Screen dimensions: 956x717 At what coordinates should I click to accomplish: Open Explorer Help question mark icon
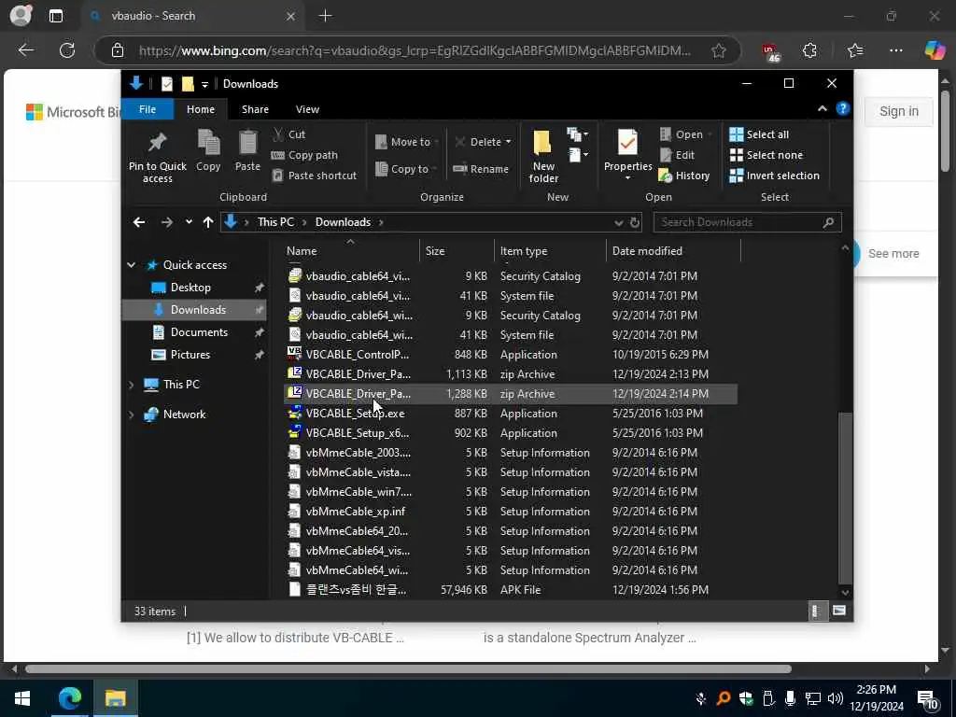[x=843, y=108]
